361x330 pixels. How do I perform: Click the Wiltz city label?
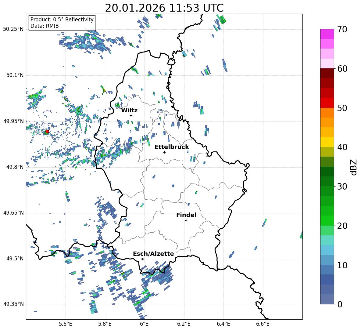click(x=129, y=111)
